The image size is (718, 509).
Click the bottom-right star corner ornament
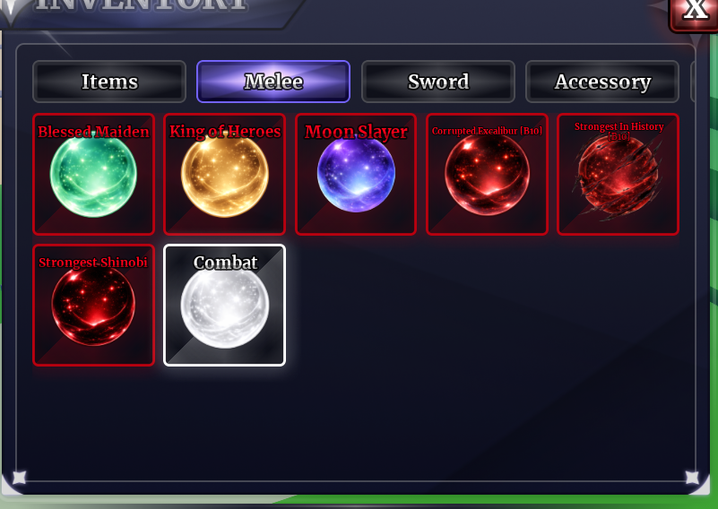pyautogui.click(x=692, y=478)
